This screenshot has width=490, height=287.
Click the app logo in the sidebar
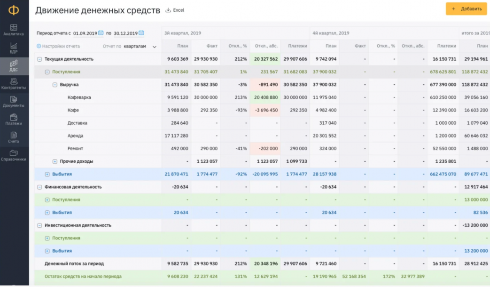click(x=14, y=10)
